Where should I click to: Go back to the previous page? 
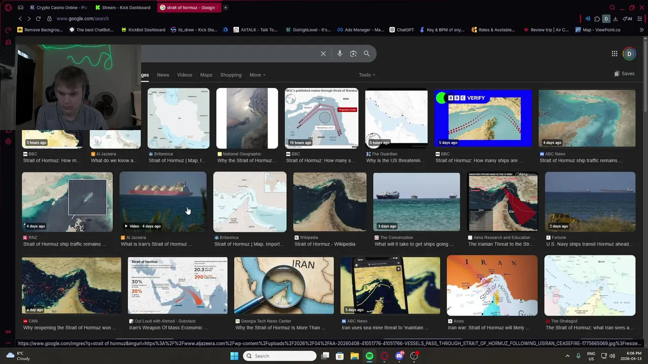click(20, 19)
